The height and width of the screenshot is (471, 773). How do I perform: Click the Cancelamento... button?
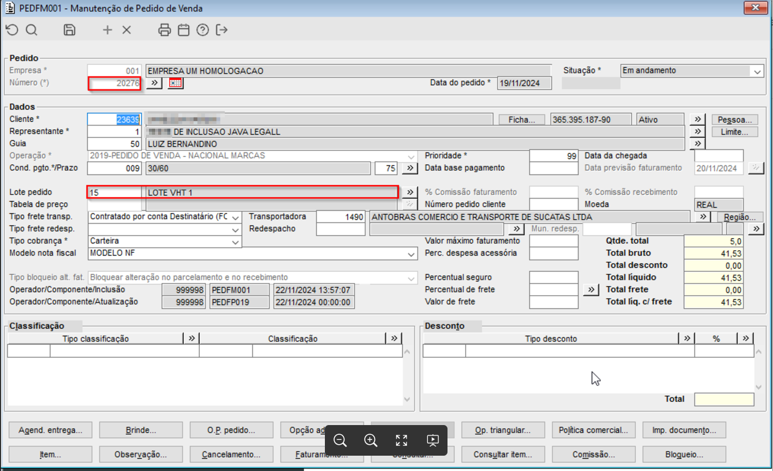(x=231, y=454)
